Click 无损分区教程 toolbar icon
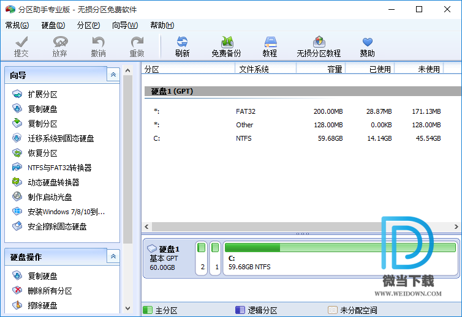The width and height of the screenshot is (462, 317). coord(319,42)
